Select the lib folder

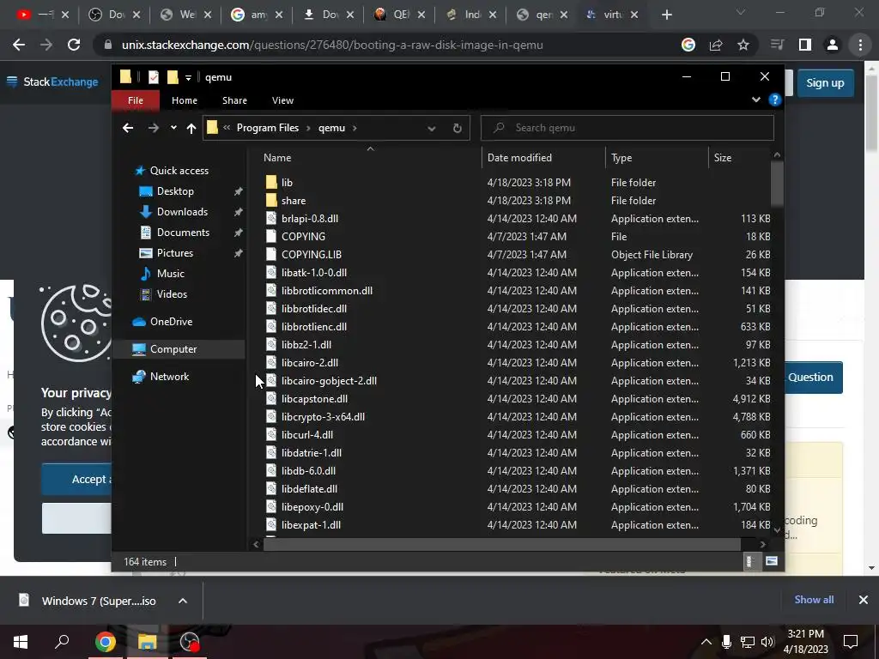pos(287,183)
